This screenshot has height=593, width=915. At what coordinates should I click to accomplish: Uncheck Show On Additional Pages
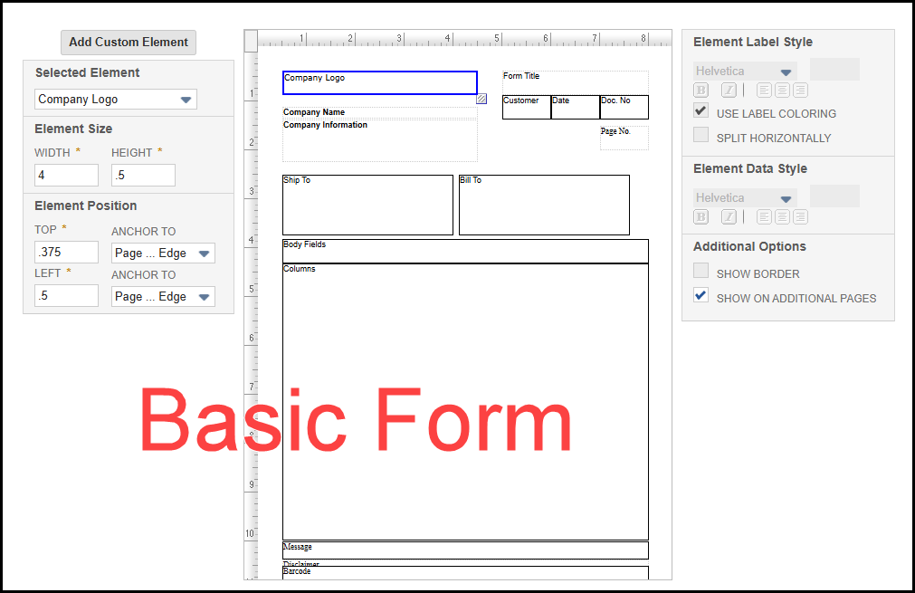coord(701,296)
